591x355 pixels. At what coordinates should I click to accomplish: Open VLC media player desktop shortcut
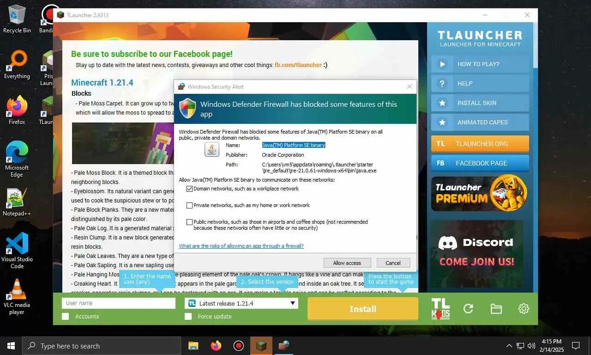click(x=17, y=296)
